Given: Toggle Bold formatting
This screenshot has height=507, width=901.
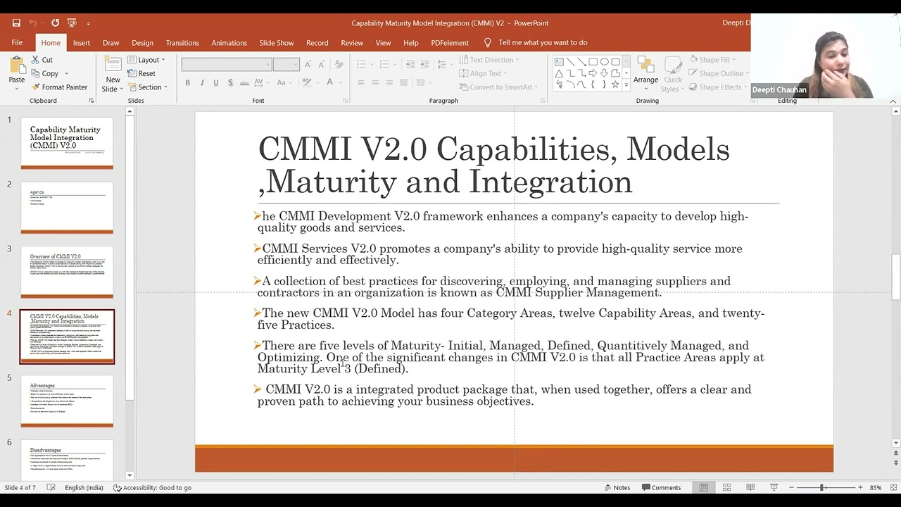Looking at the screenshot, I should coord(187,82).
